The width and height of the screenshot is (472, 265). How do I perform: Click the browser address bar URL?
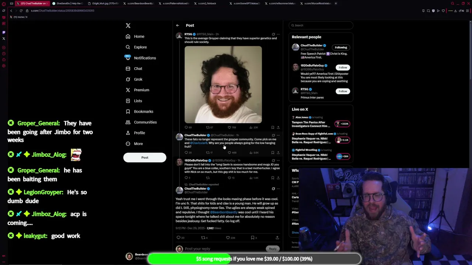(x=63, y=11)
